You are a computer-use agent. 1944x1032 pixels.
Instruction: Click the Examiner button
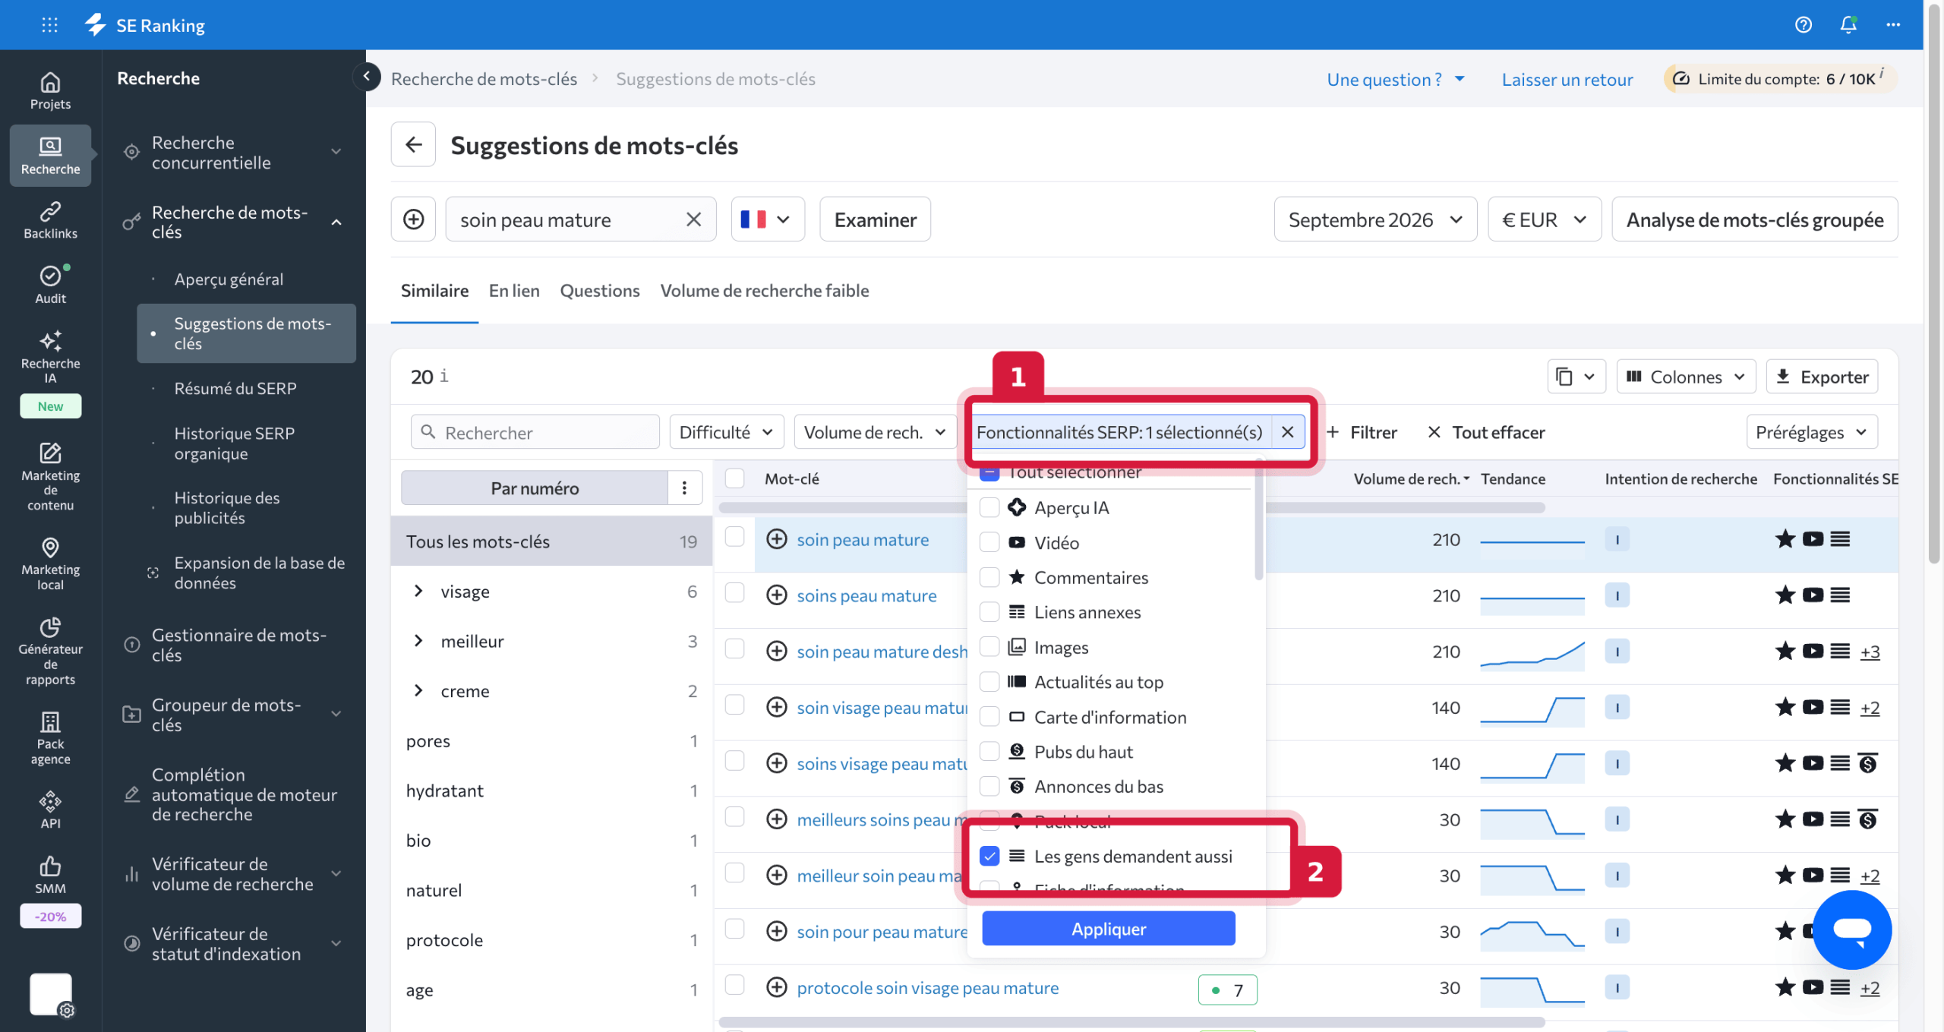pos(875,219)
